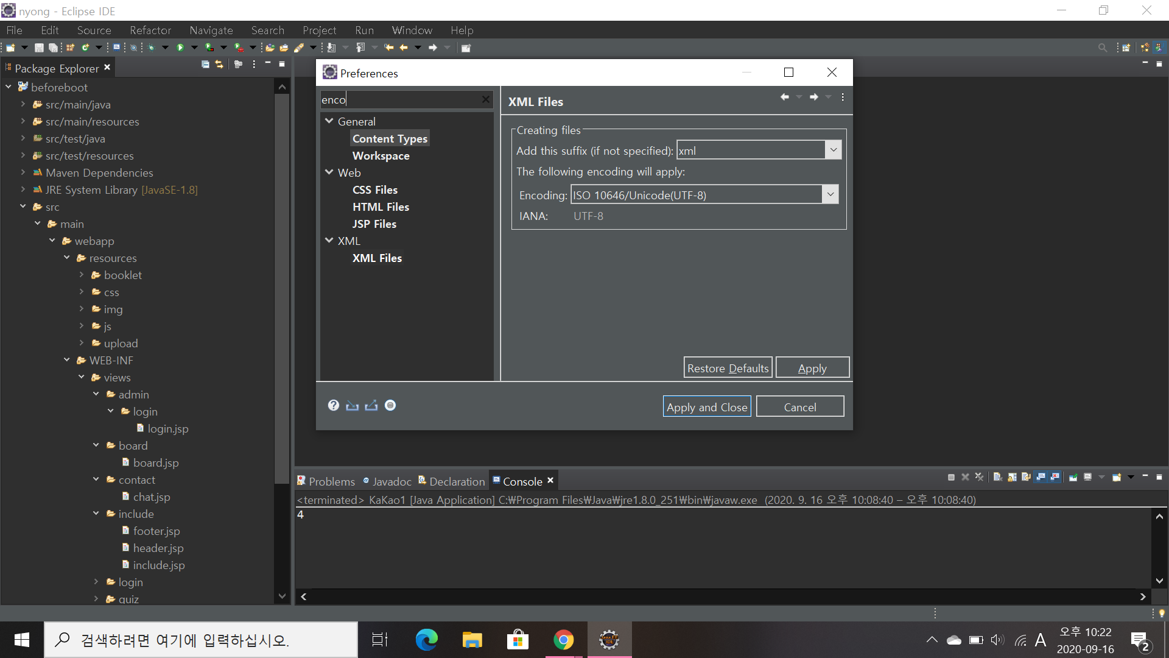Click the help question mark icon in Preferences
The height and width of the screenshot is (658, 1169).
(333, 406)
